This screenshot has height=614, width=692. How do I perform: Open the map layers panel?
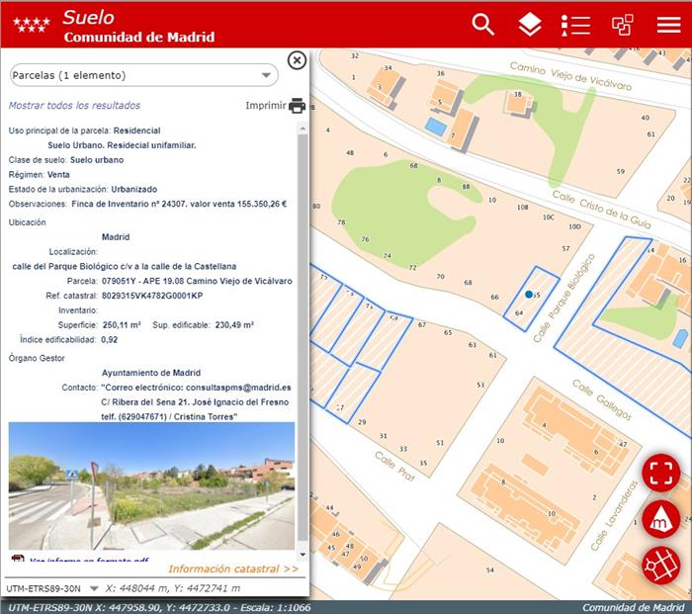530,25
